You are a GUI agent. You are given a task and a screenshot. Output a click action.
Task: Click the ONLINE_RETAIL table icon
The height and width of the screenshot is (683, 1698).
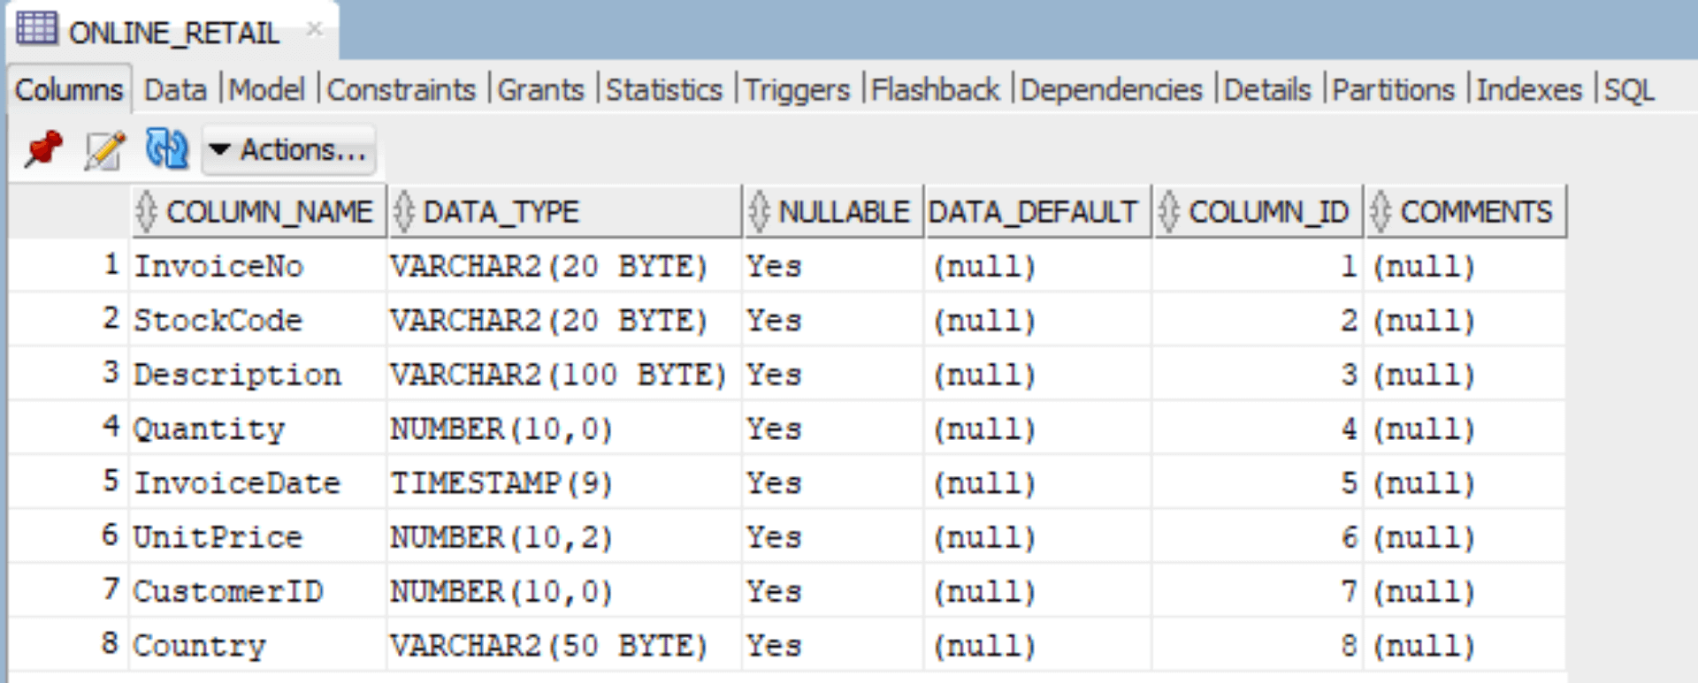pyautogui.click(x=35, y=27)
